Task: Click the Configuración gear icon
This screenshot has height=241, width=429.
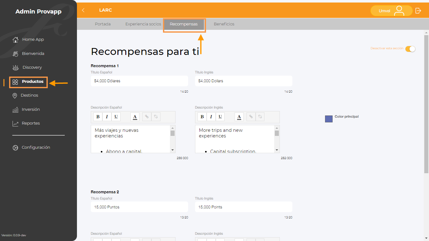Action: click(x=15, y=147)
